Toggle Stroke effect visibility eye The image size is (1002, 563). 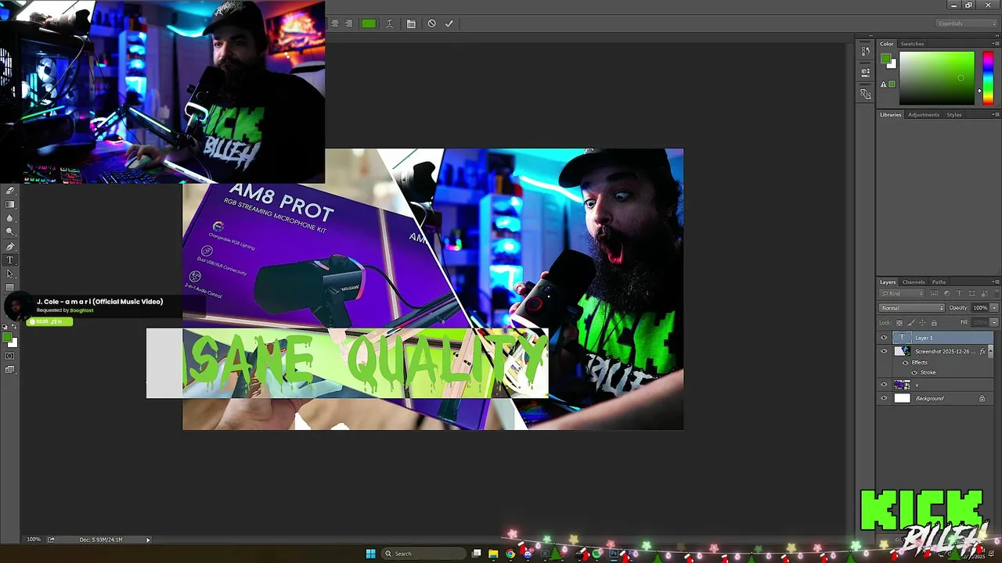click(914, 373)
